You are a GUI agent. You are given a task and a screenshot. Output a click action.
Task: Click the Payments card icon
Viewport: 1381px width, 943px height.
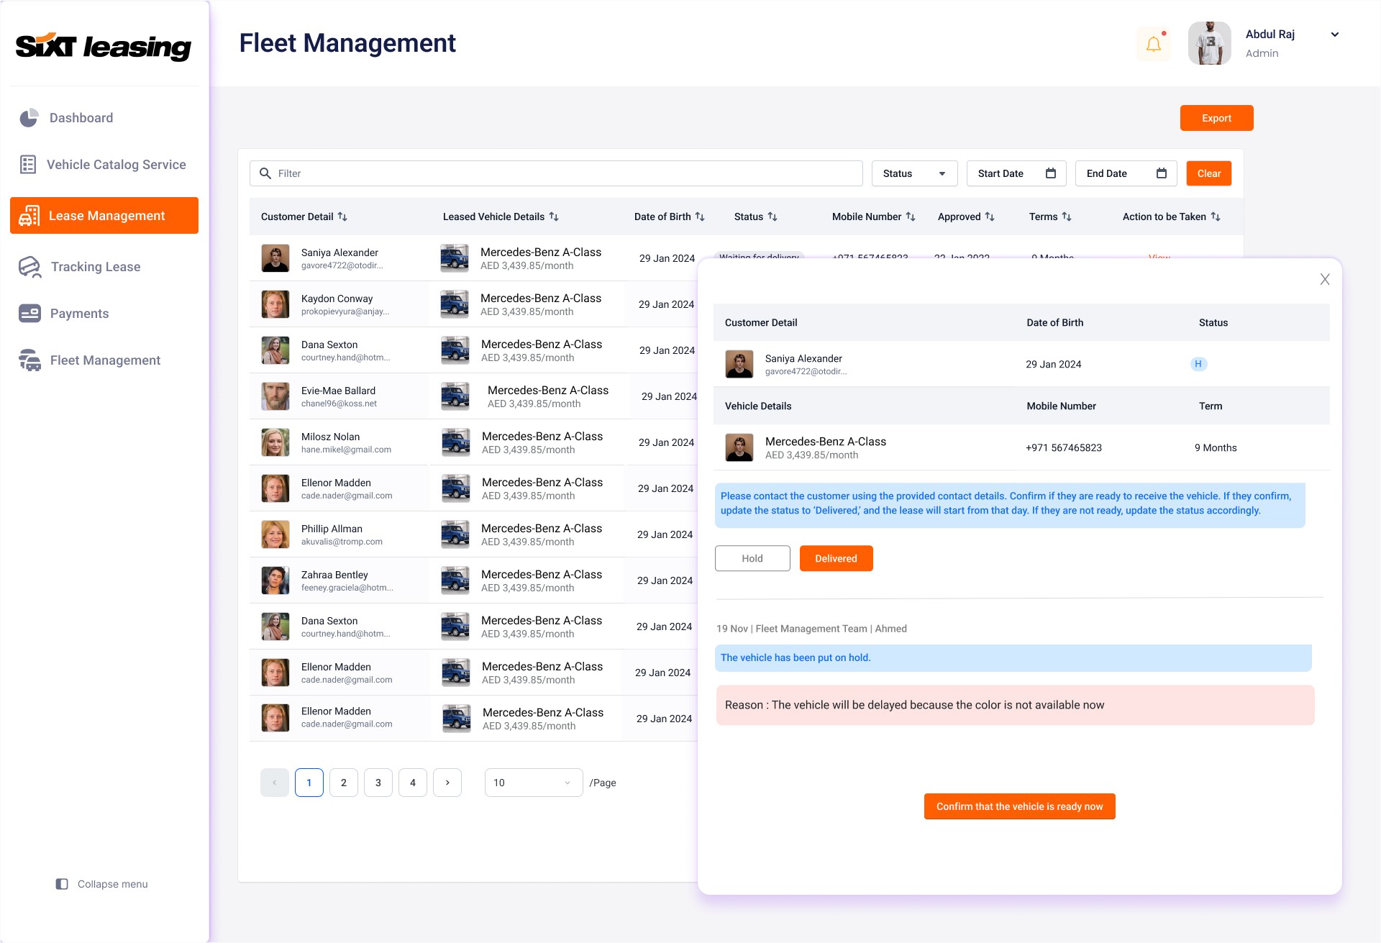point(29,314)
